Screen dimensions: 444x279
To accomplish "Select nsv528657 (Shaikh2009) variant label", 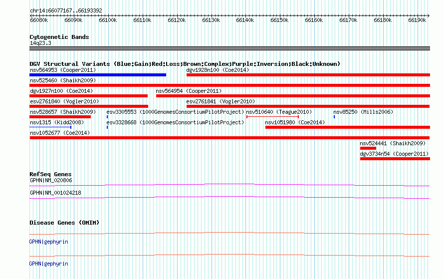I will point(63,112).
